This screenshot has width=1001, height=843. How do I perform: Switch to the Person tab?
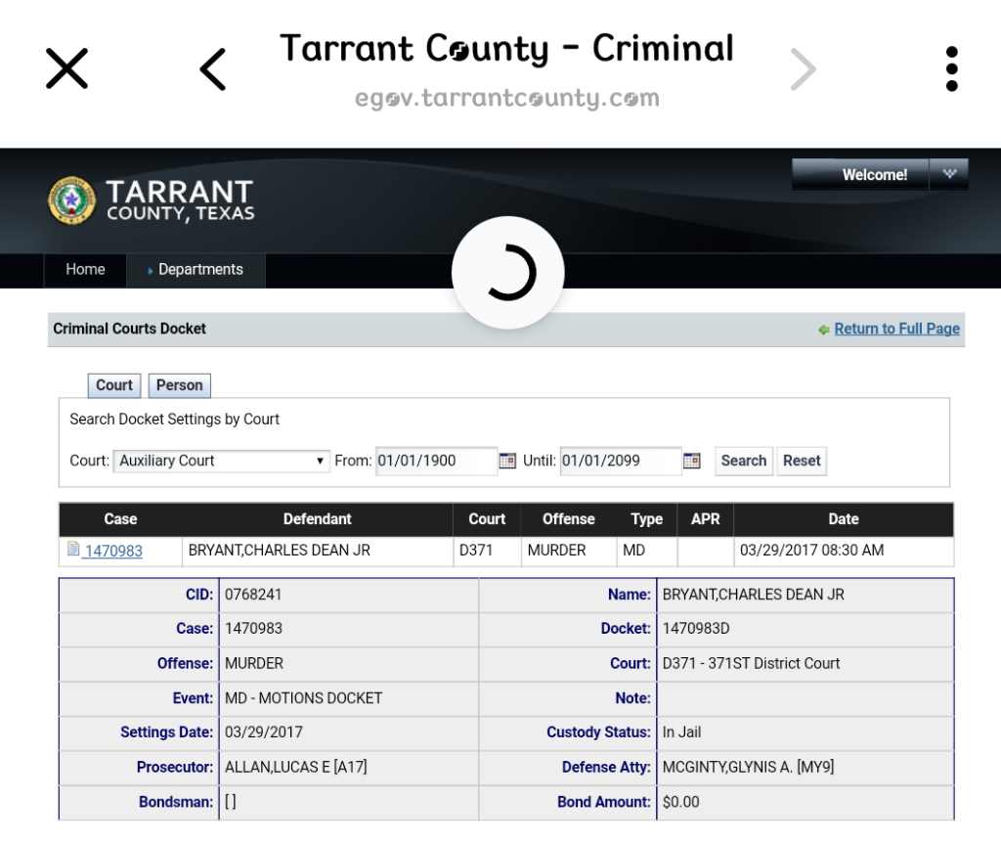pos(179,385)
